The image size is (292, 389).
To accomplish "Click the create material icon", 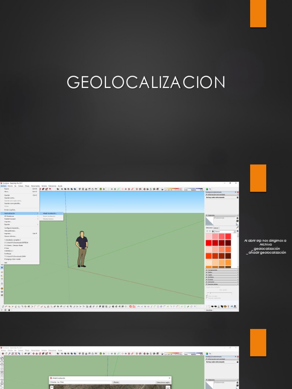I will click(x=237, y=221).
